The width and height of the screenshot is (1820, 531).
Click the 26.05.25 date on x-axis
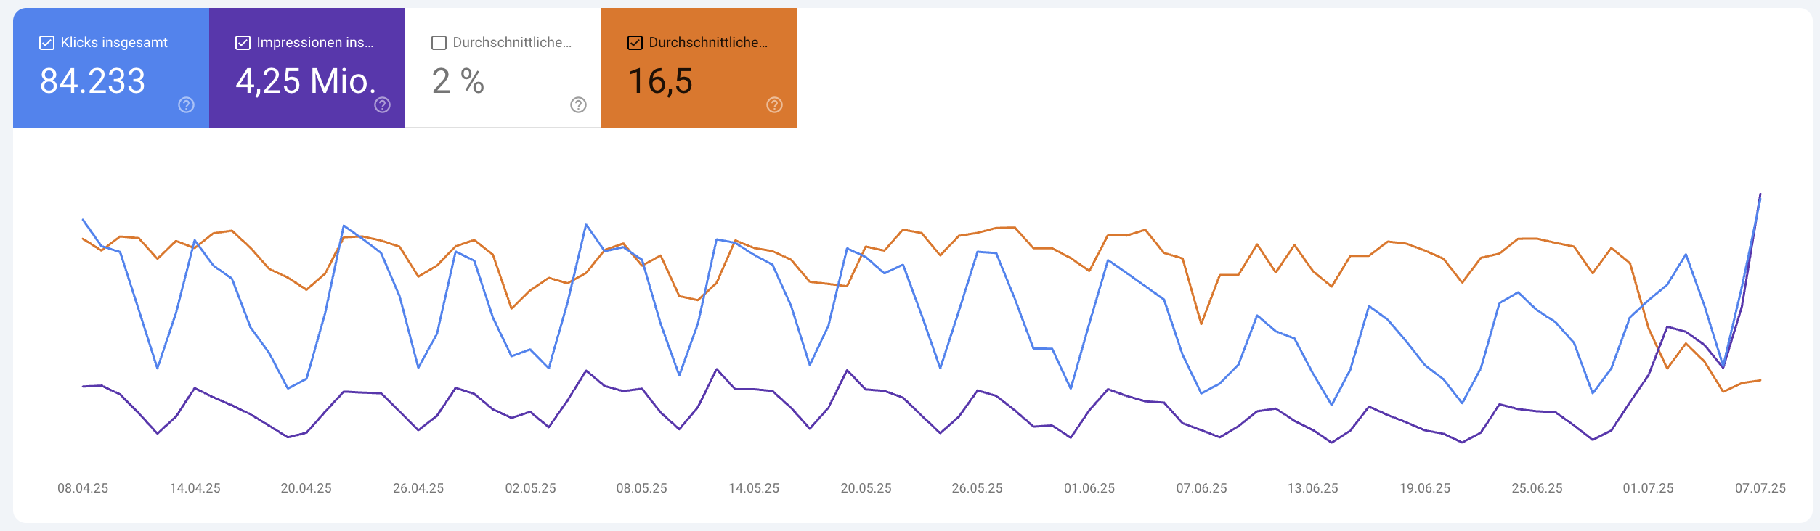click(x=977, y=488)
